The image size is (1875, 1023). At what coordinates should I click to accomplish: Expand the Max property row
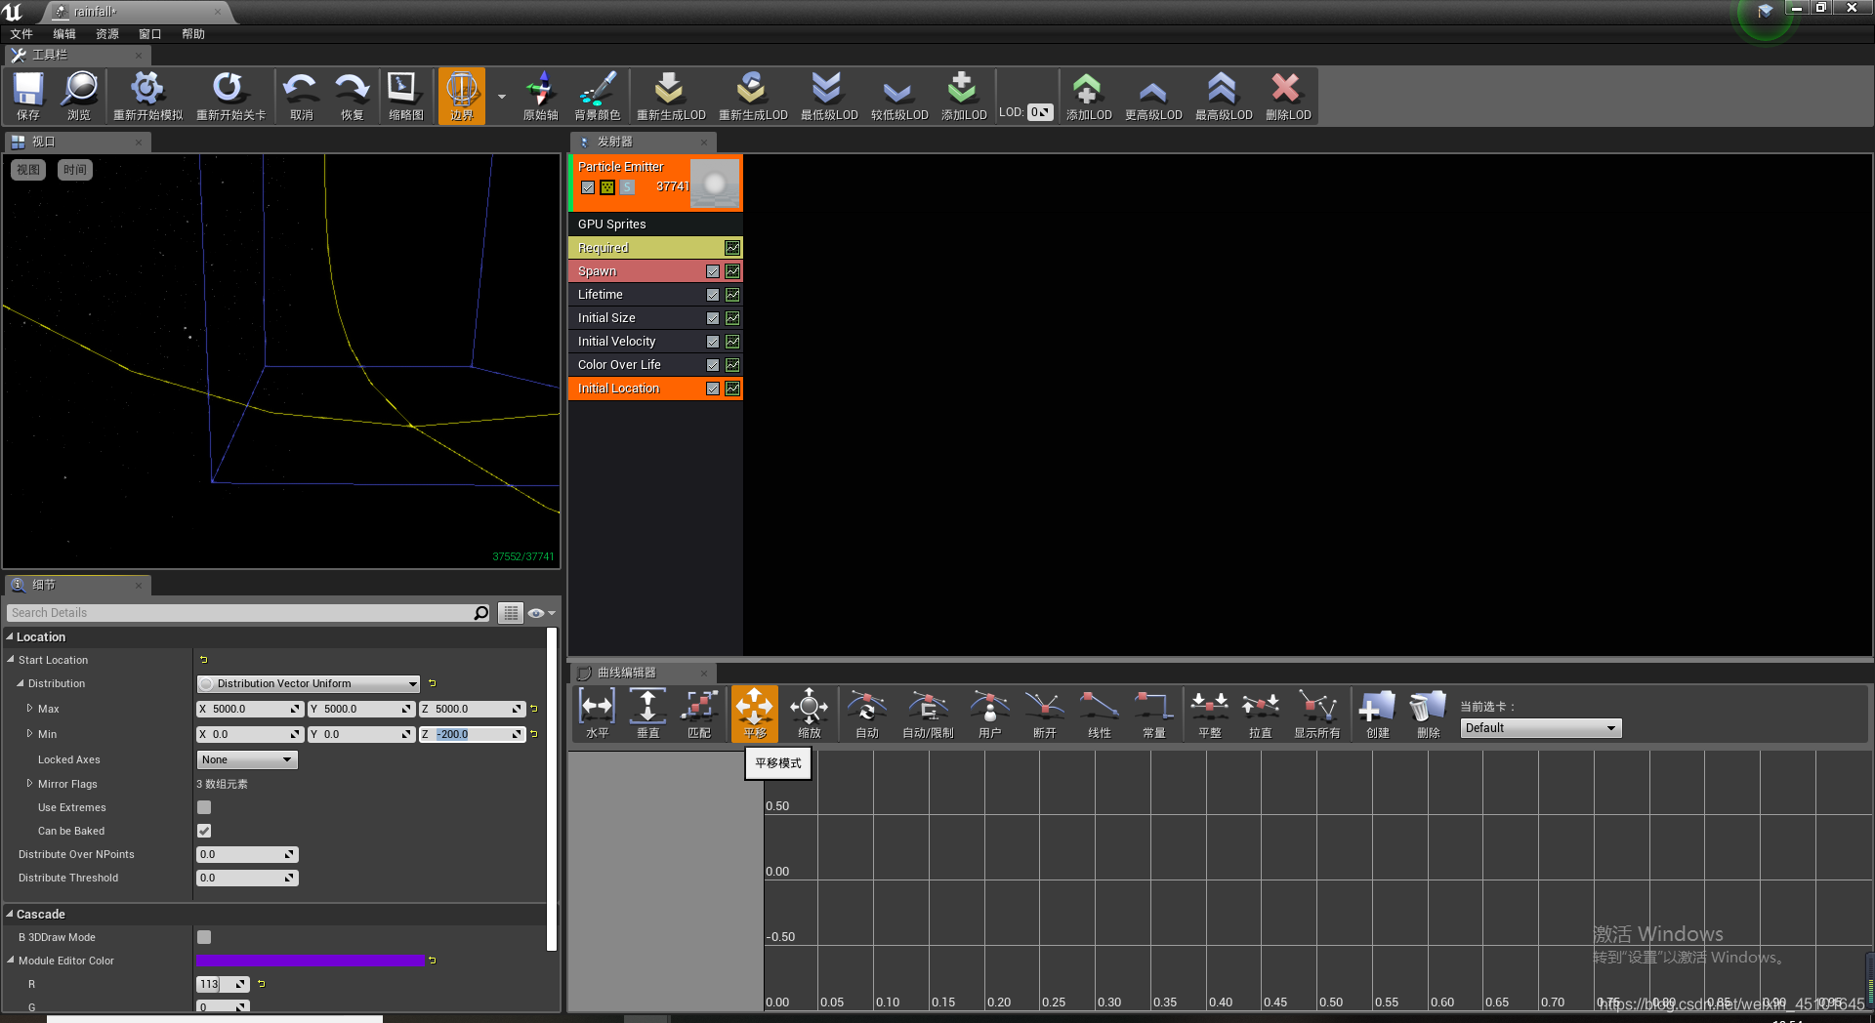(29, 709)
